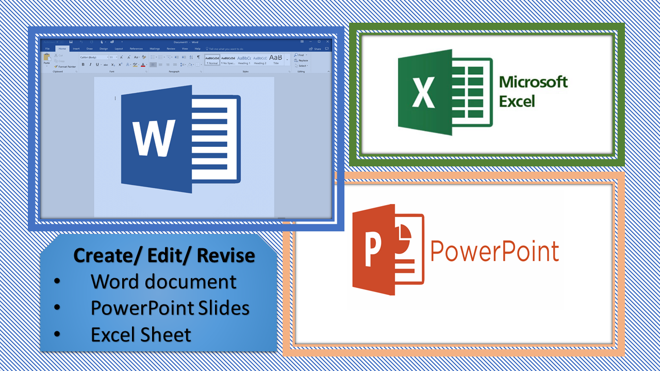The width and height of the screenshot is (660, 371).
Task: Click the Find button
Action: 300,55
